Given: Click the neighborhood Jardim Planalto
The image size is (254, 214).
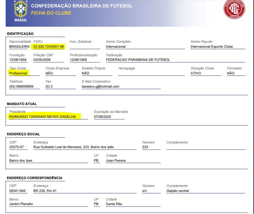Looking at the screenshot, I should [x=21, y=204].
